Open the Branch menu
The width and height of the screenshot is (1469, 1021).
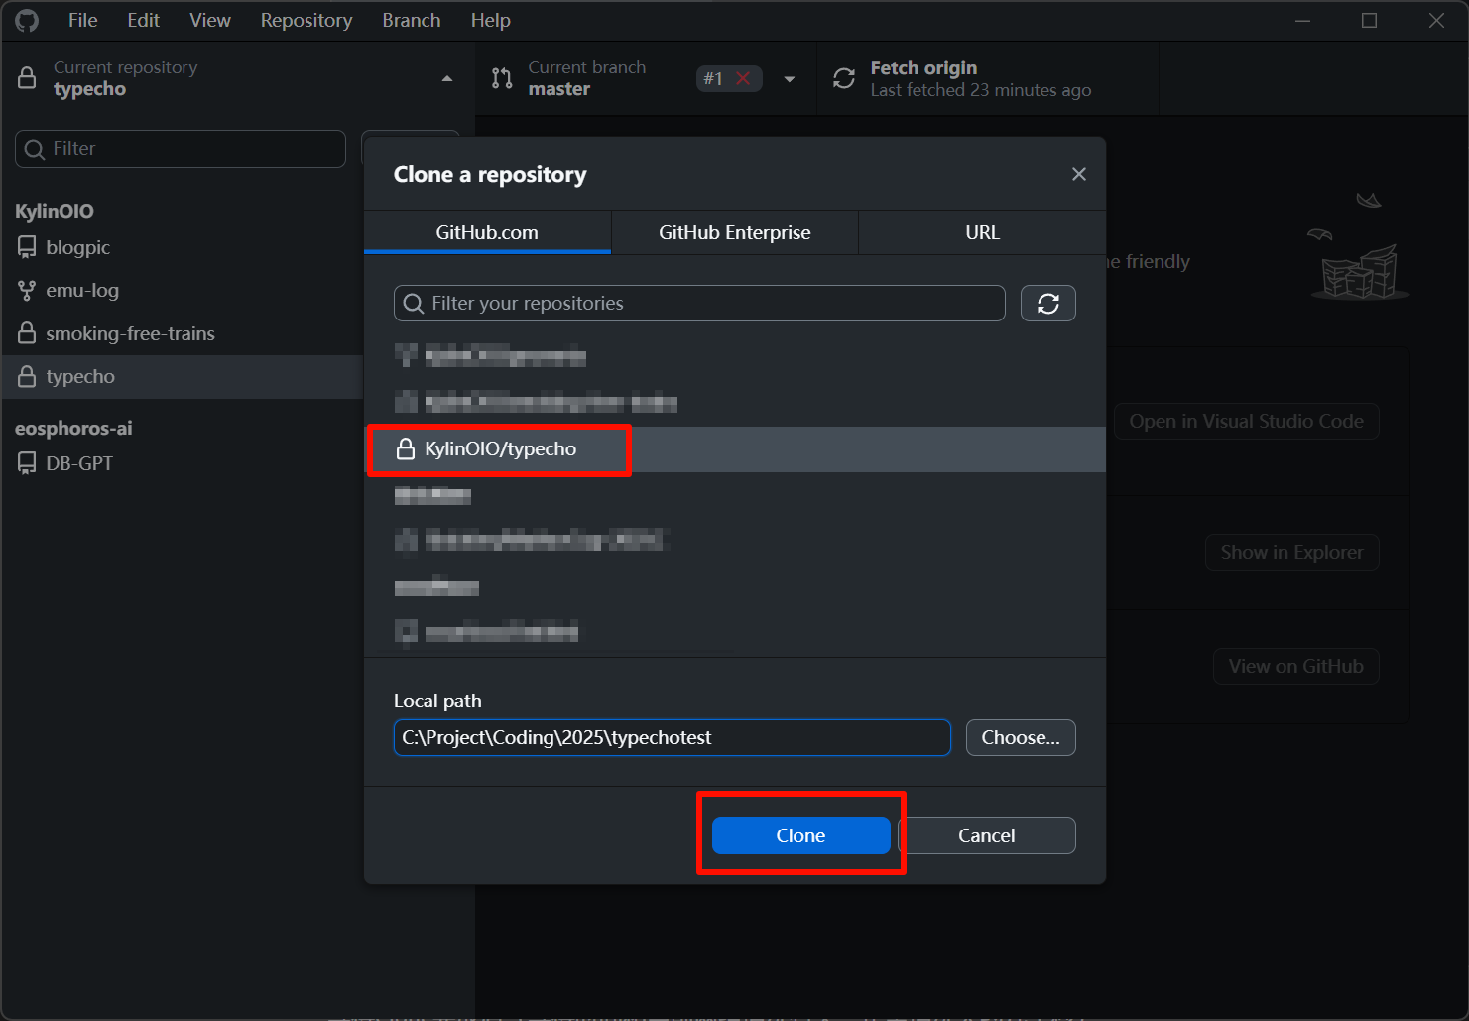pos(412,21)
